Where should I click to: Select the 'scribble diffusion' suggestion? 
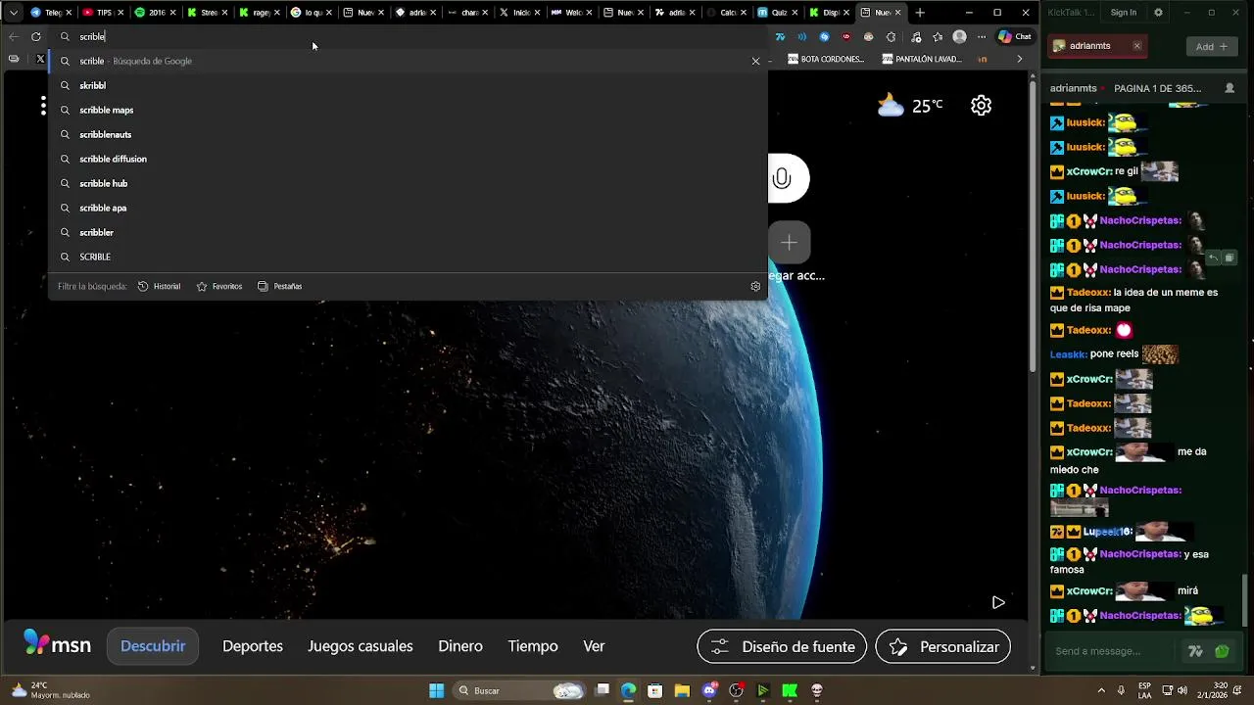(408, 159)
